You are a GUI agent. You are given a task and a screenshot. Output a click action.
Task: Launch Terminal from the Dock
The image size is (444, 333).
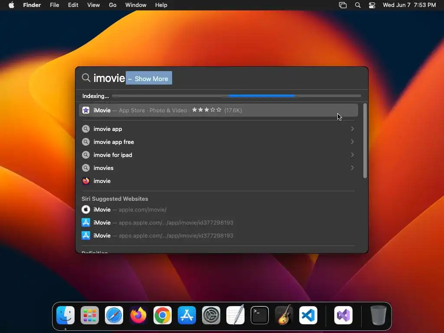pyautogui.click(x=260, y=315)
